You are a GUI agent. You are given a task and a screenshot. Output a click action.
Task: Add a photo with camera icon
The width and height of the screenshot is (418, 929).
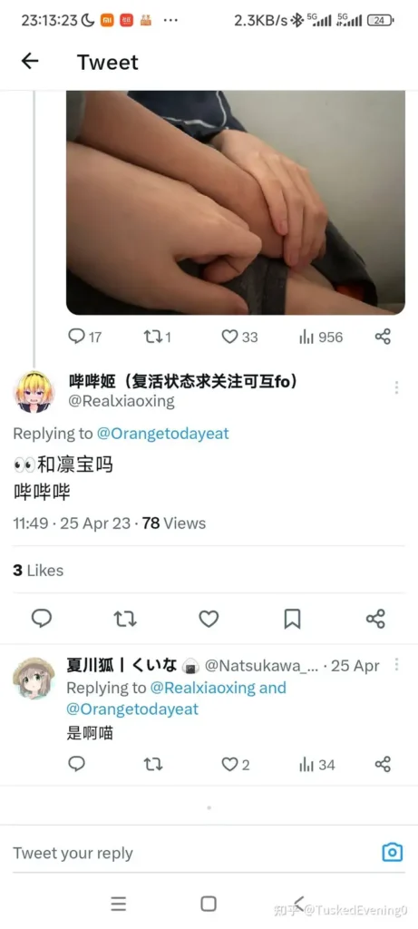coord(392,853)
